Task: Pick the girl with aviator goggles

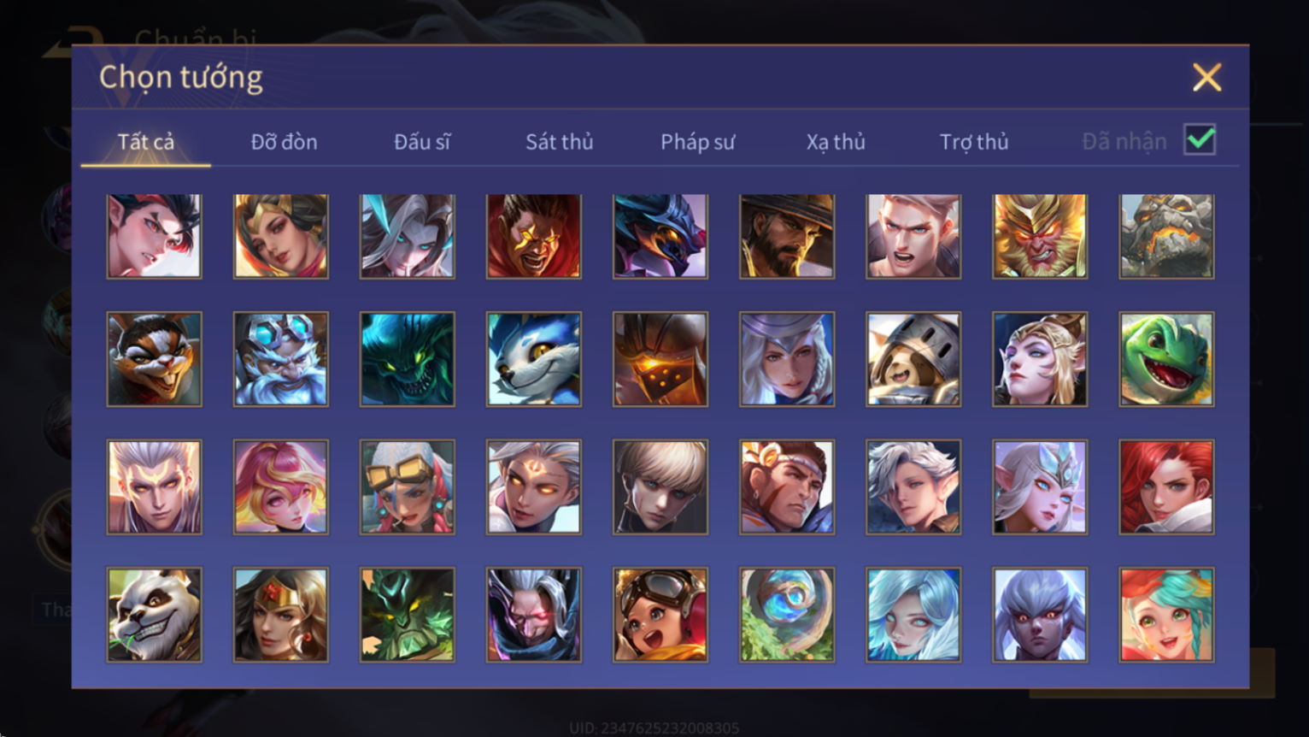Action: click(660, 615)
